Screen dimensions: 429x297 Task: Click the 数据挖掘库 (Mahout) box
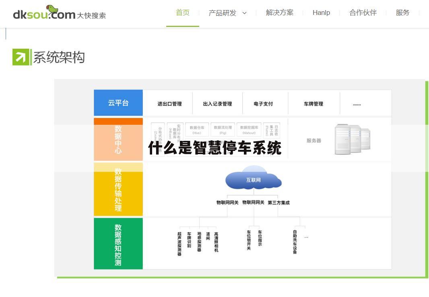(249, 130)
